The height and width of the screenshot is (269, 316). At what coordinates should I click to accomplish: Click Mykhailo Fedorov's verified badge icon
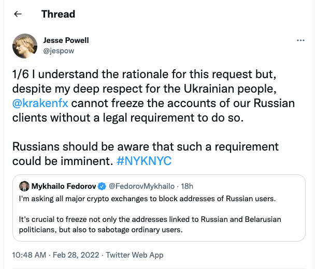(103, 186)
